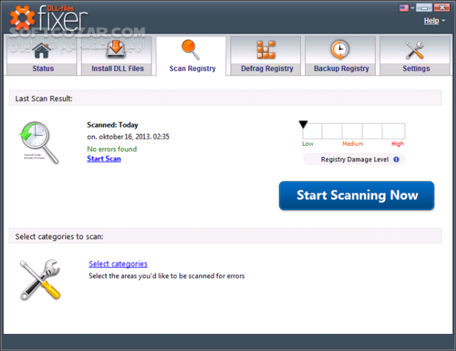Click the US flag language icon
The image size is (456, 351).
coord(403,8)
